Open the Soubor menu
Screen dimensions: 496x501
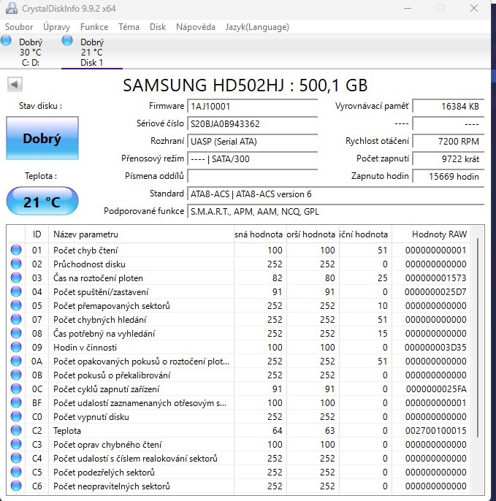point(19,27)
